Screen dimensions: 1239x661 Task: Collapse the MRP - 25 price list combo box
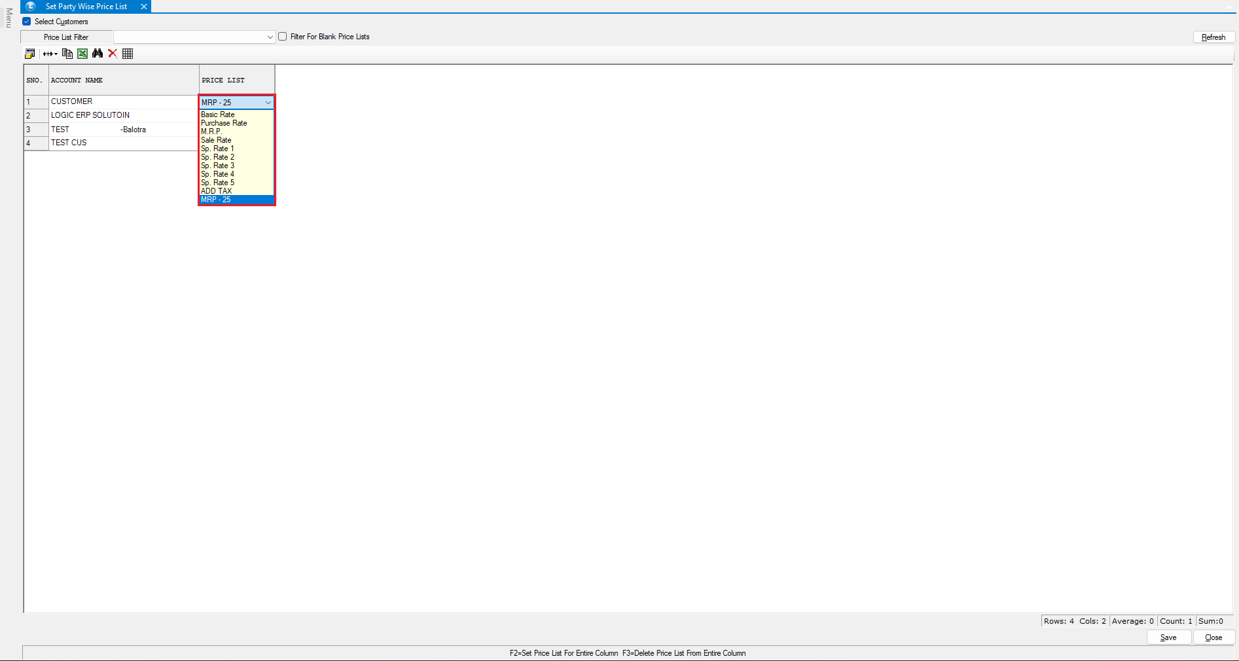click(268, 103)
